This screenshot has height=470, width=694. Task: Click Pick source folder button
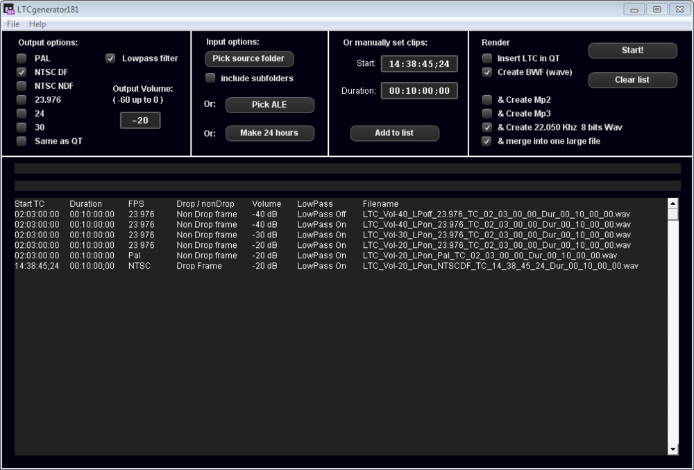[x=248, y=59]
